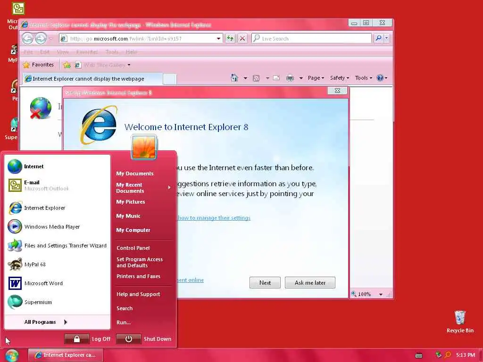Expand the address bar history dropdown

[218, 39]
